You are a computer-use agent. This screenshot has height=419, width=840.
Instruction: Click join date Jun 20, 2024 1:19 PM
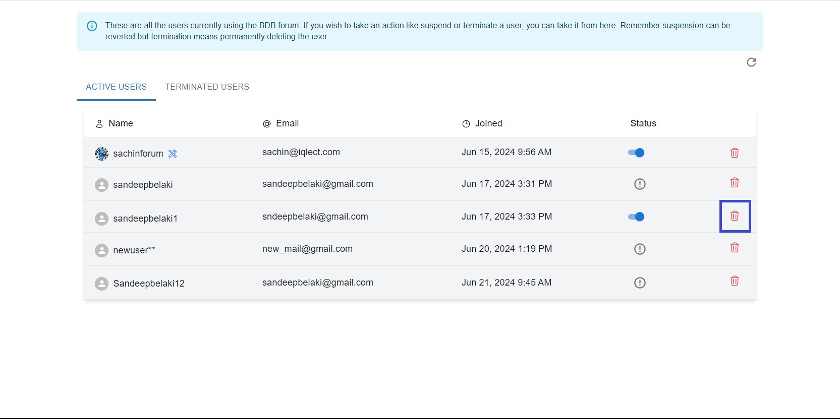[507, 249]
